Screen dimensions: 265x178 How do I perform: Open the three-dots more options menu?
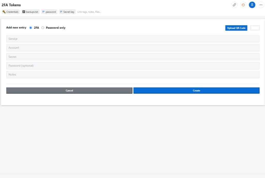click(261, 5)
